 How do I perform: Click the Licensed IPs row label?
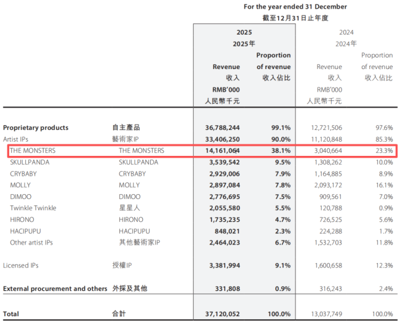(21, 266)
